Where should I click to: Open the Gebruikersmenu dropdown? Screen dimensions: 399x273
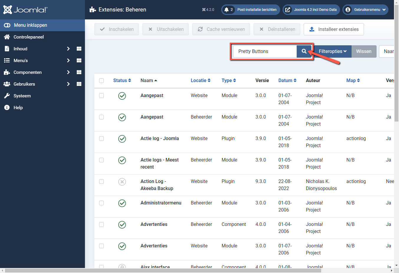pos(365,9)
